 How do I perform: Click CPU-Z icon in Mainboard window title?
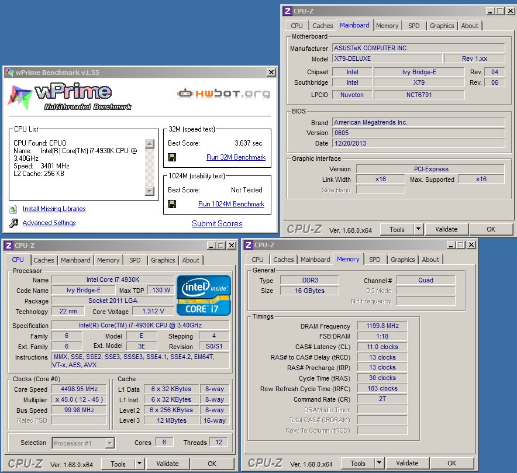tap(287, 11)
